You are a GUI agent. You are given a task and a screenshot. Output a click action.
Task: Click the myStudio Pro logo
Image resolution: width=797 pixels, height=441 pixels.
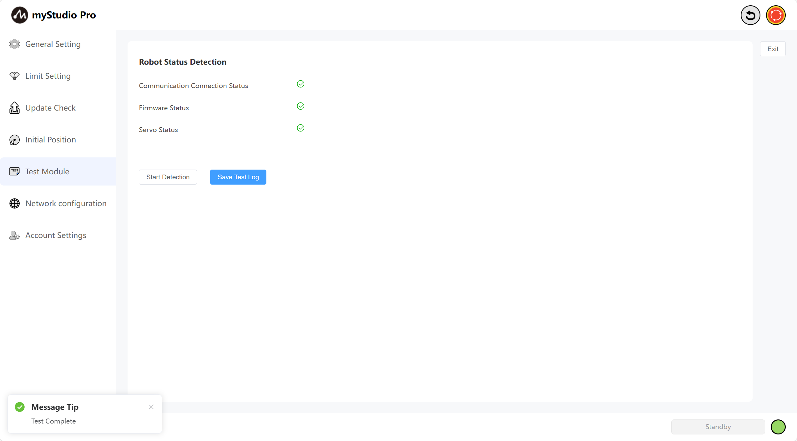coord(19,15)
